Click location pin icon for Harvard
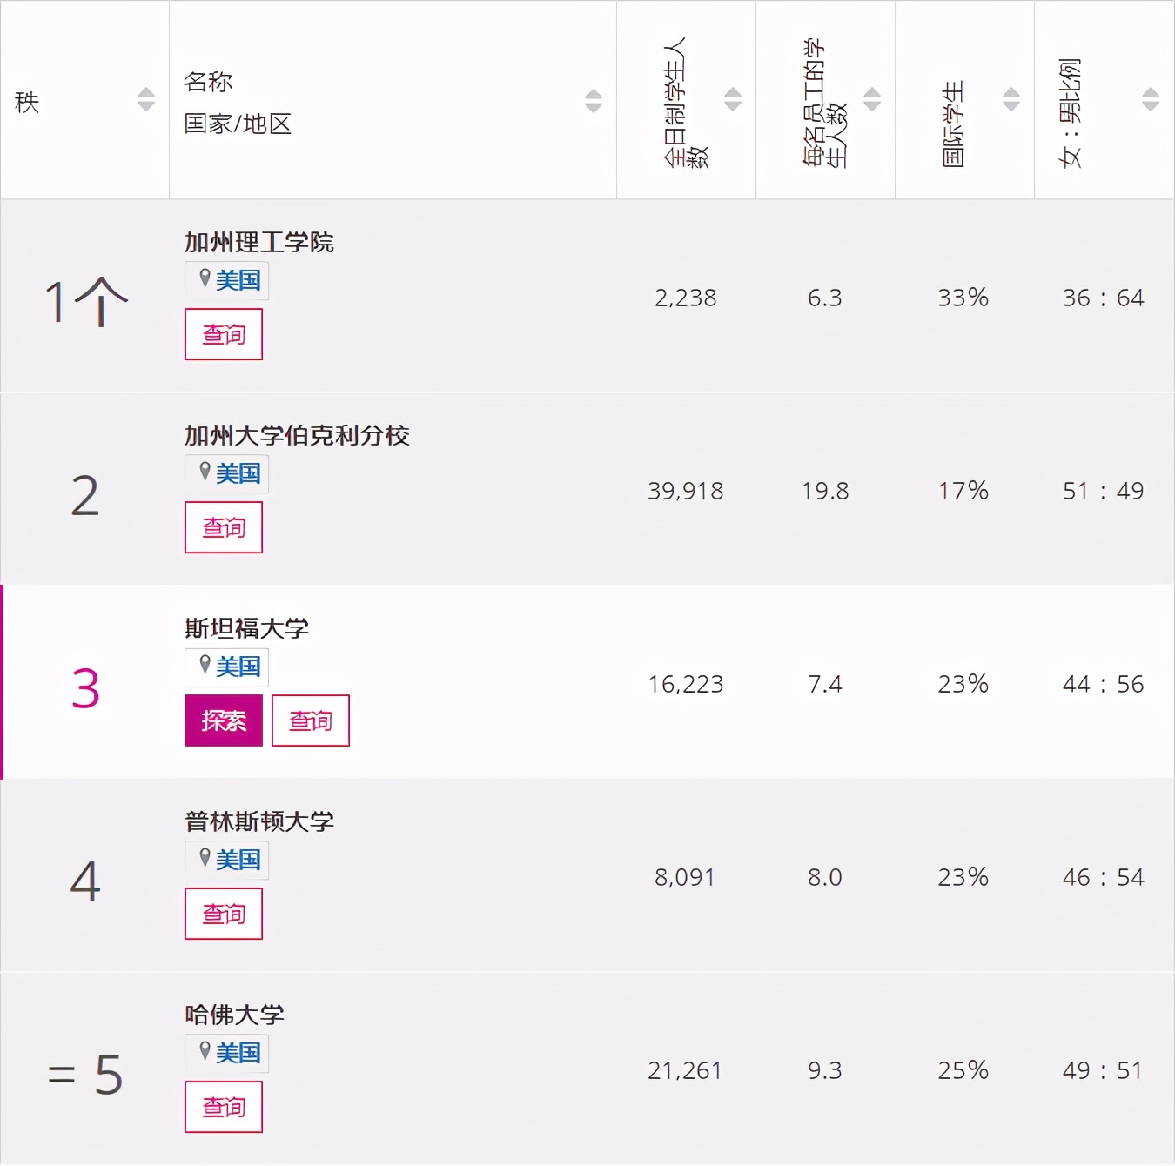Viewport: 1175px width, 1166px height. pyautogui.click(x=205, y=1051)
